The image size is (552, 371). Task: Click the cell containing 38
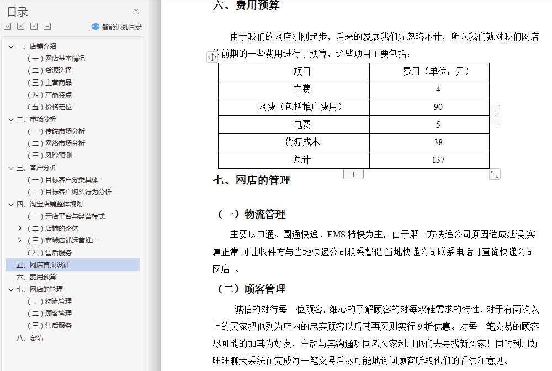click(x=429, y=142)
